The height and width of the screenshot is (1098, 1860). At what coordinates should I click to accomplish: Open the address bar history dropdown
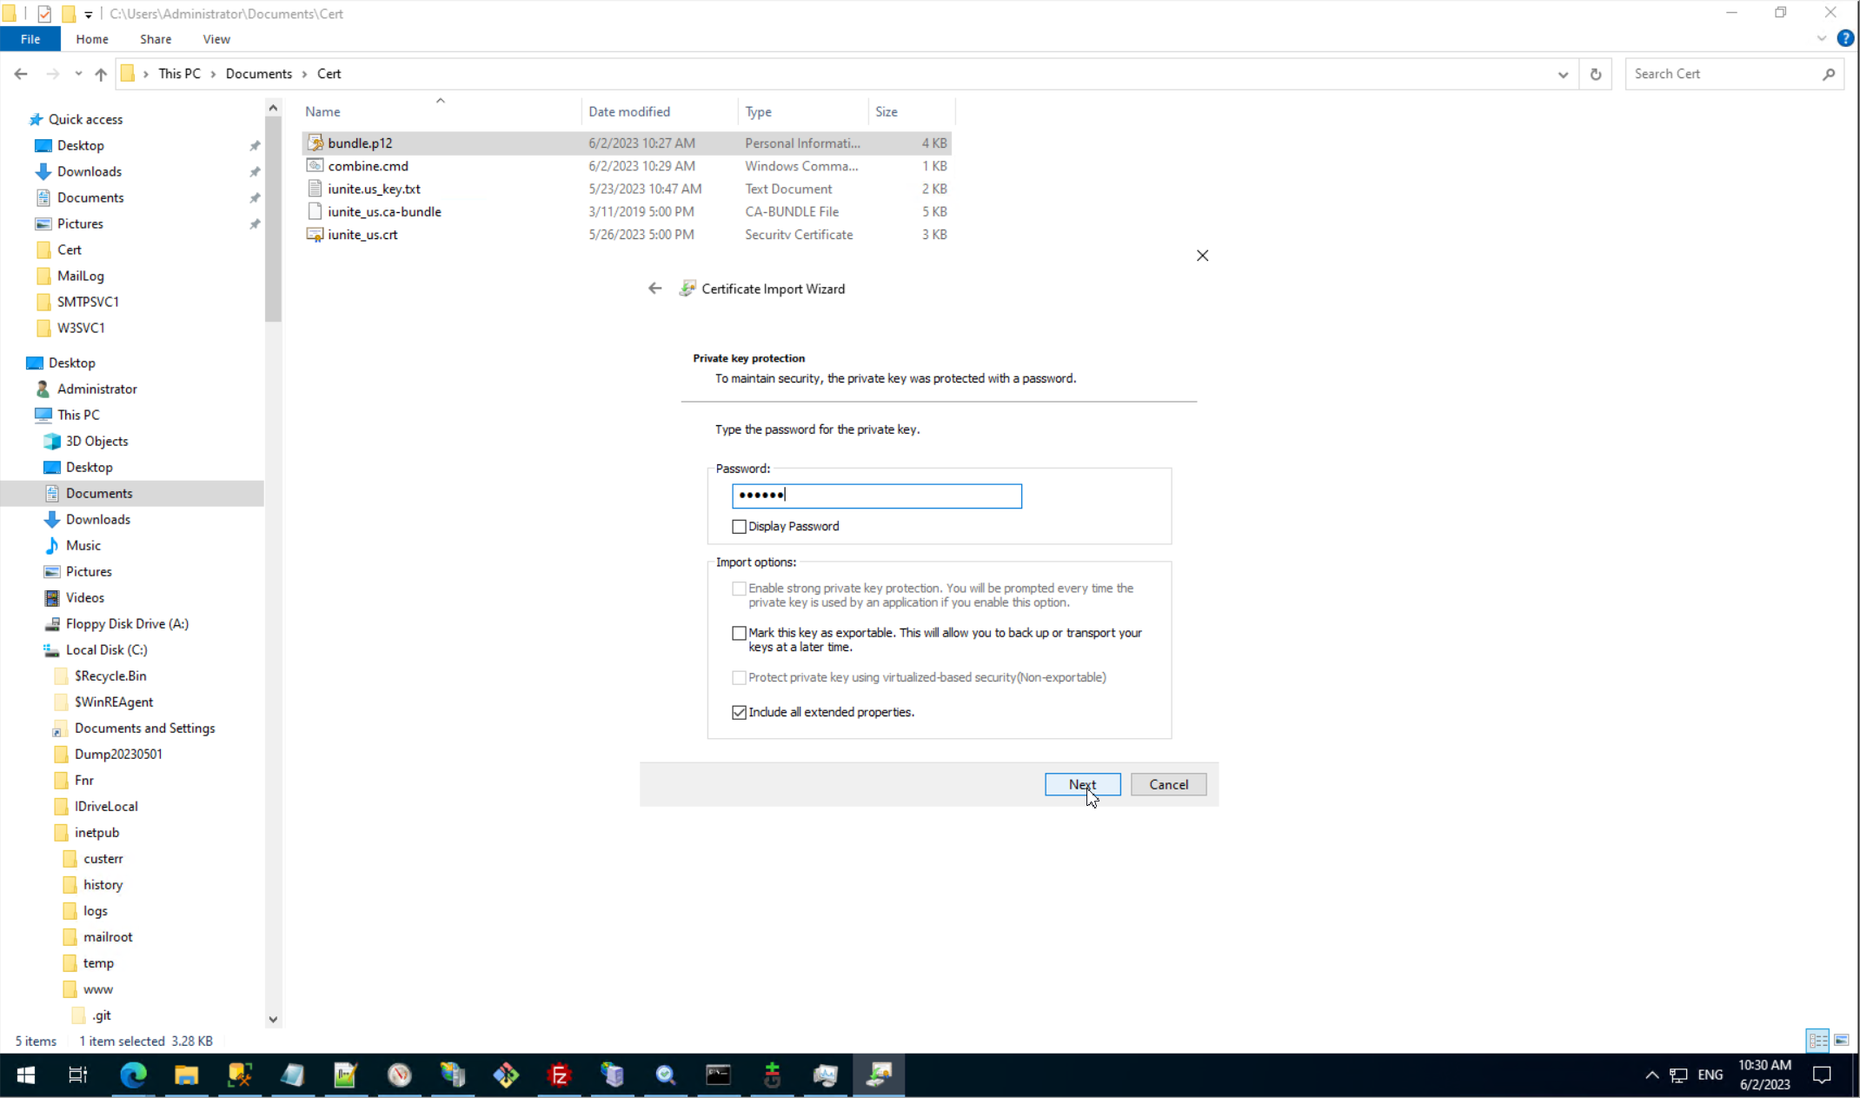tap(1563, 74)
